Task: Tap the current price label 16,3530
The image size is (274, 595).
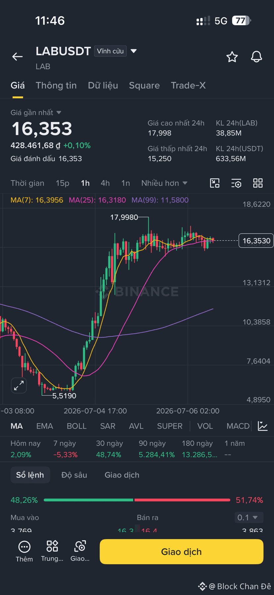Action: [256, 241]
